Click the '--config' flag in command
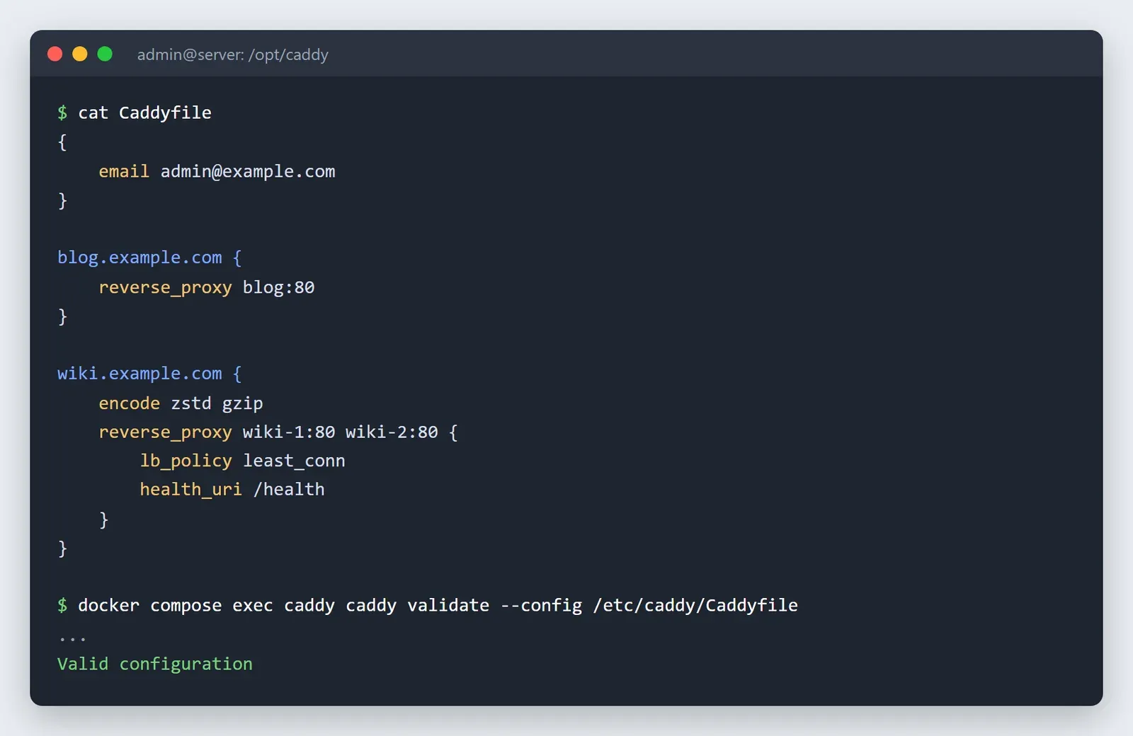The width and height of the screenshot is (1133, 736). (x=541, y=606)
